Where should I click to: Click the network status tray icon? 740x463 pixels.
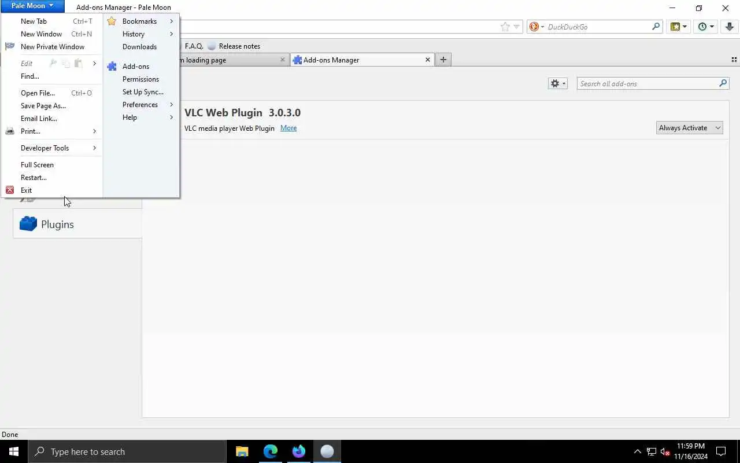tap(652, 451)
